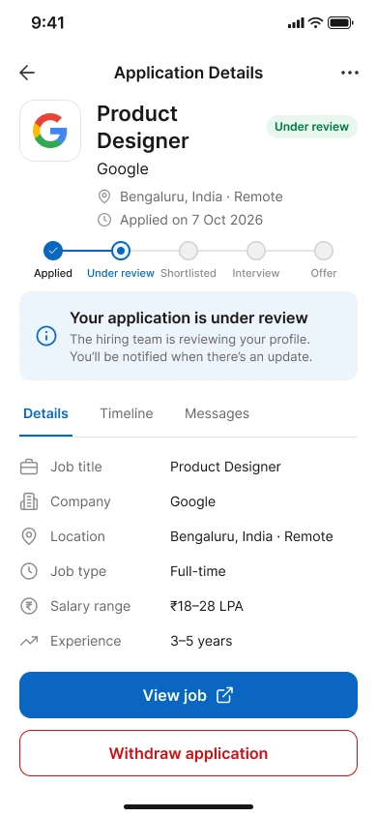Tap the green Under review status badge
This screenshot has width=377, height=817.
pos(312,127)
